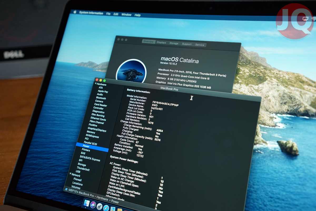Click device name value bq20z451
This screenshot has width=316, height=211.
click(157, 109)
